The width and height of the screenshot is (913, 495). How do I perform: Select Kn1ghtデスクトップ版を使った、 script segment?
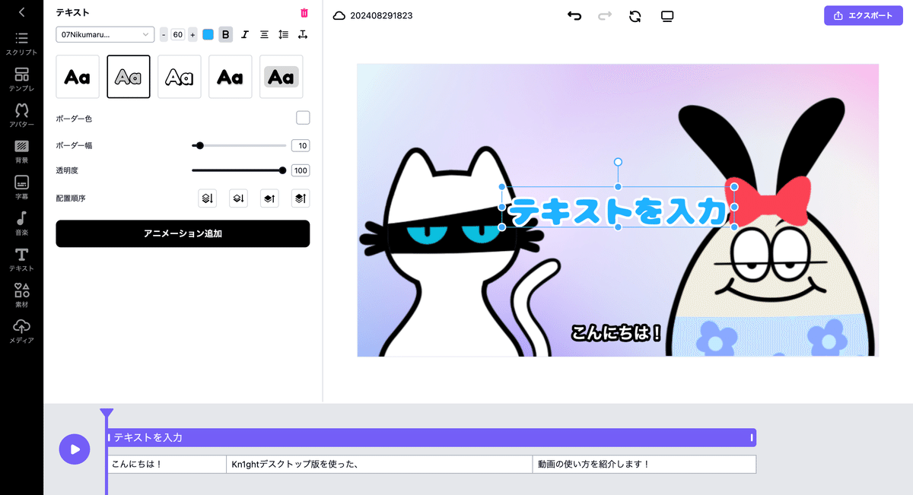click(379, 464)
